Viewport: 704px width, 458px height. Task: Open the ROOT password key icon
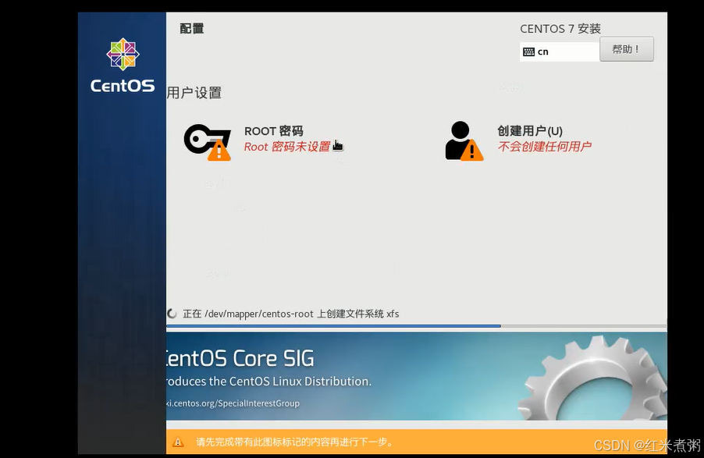pyautogui.click(x=208, y=142)
